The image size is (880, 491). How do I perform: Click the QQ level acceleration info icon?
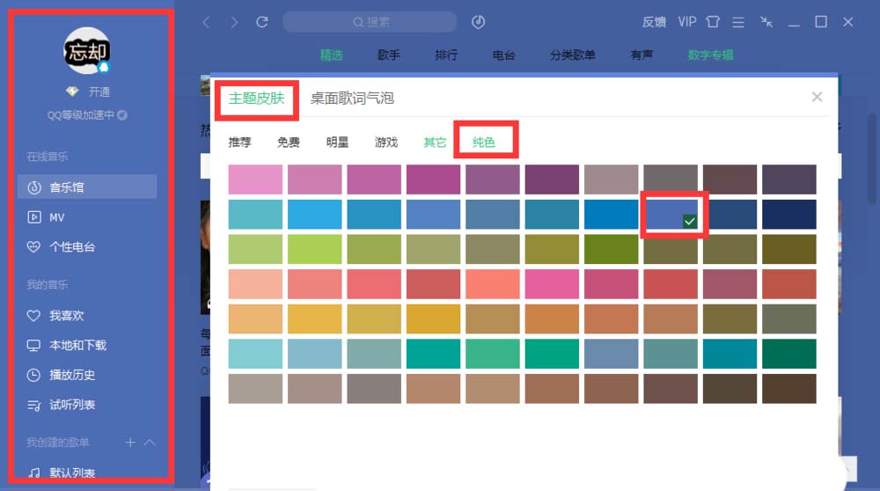coord(121,115)
